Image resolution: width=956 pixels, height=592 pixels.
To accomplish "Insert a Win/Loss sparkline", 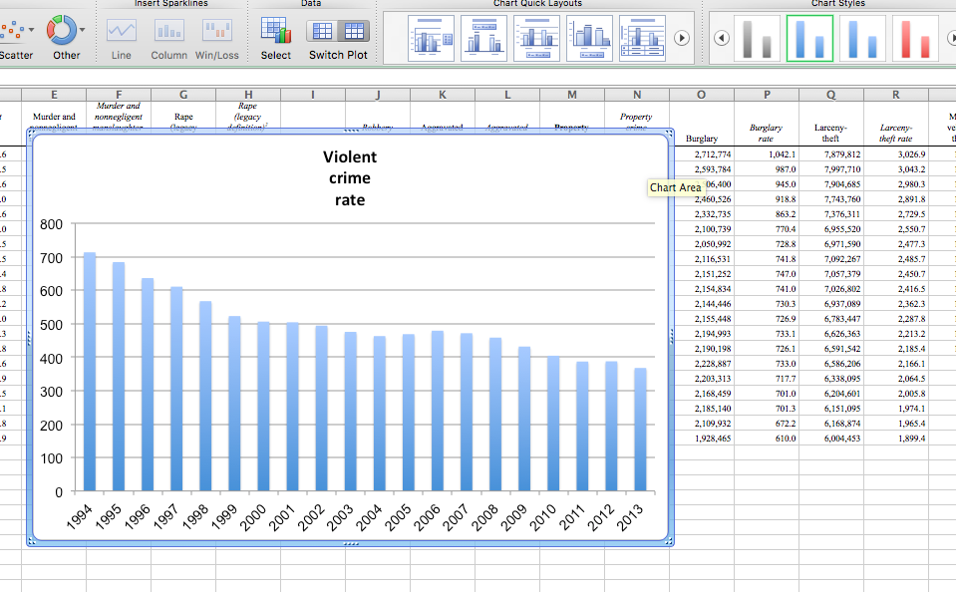I will pyautogui.click(x=216, y=31).
